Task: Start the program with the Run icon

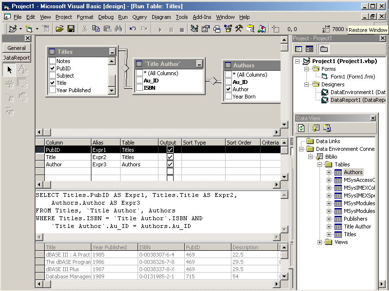Action: tap(160, 30)
